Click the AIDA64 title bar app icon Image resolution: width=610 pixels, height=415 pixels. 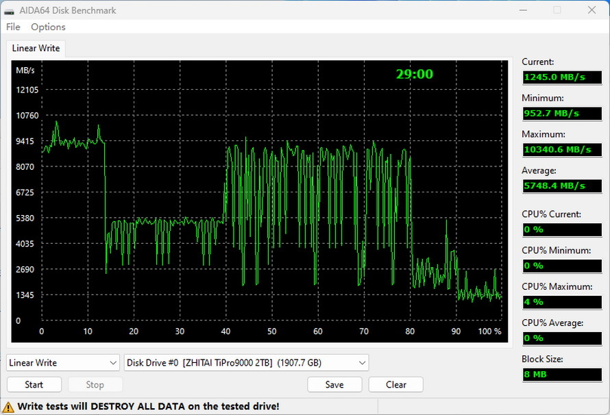pyautogui.click(x=10, y=10)
